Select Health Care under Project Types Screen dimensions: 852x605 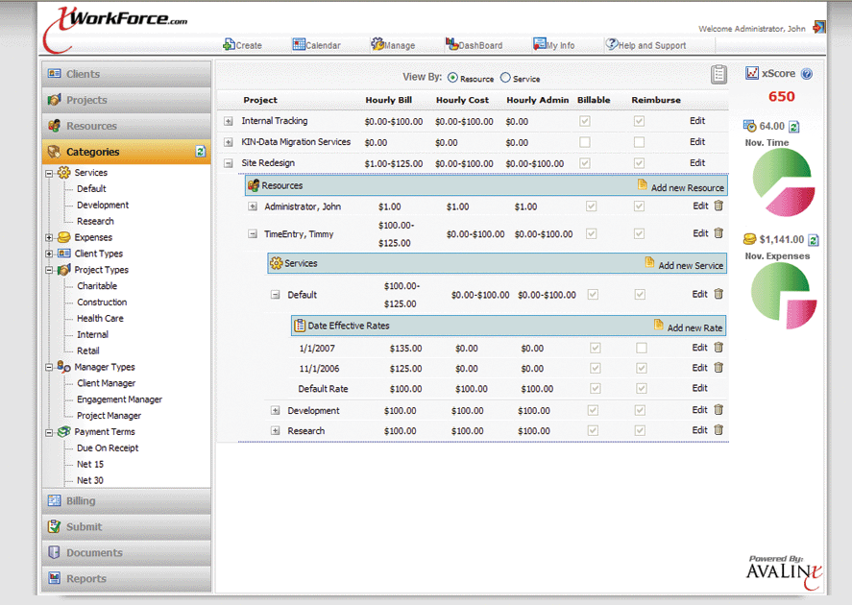click(100, 318)
